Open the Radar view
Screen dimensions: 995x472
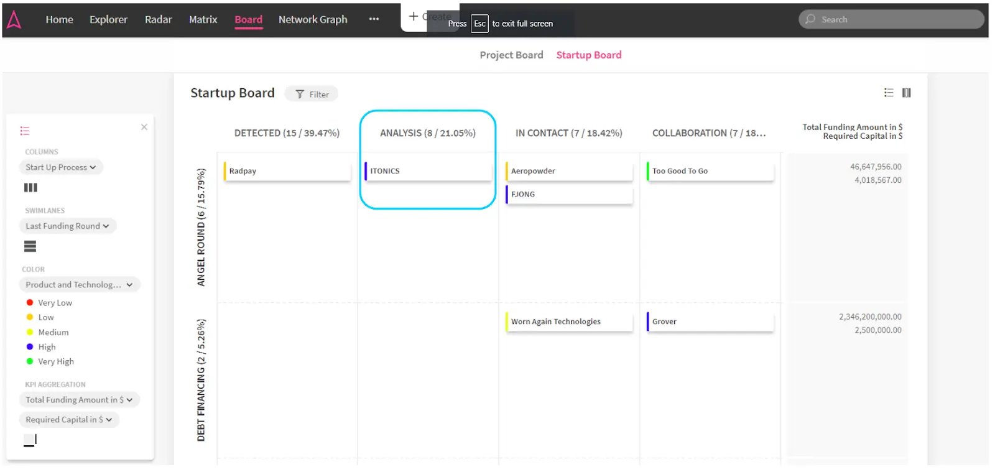tap(159, 20)
